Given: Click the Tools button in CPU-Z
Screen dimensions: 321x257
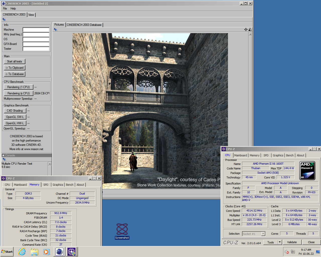Looking at the screenshot, I should point(271,242).
